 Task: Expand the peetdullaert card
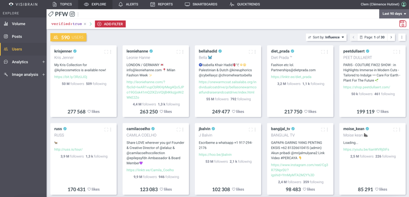point(395,52)
